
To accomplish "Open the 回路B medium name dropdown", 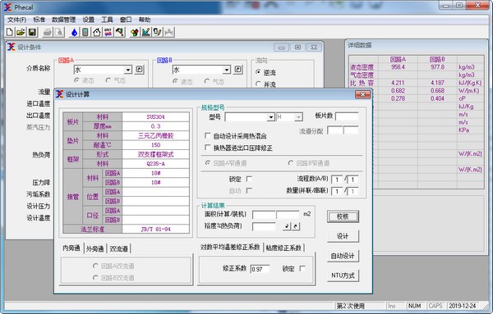I will (x=227, y=70).
